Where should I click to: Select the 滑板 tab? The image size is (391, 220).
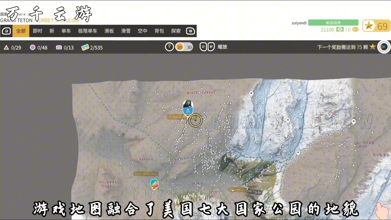pos(109,31)
